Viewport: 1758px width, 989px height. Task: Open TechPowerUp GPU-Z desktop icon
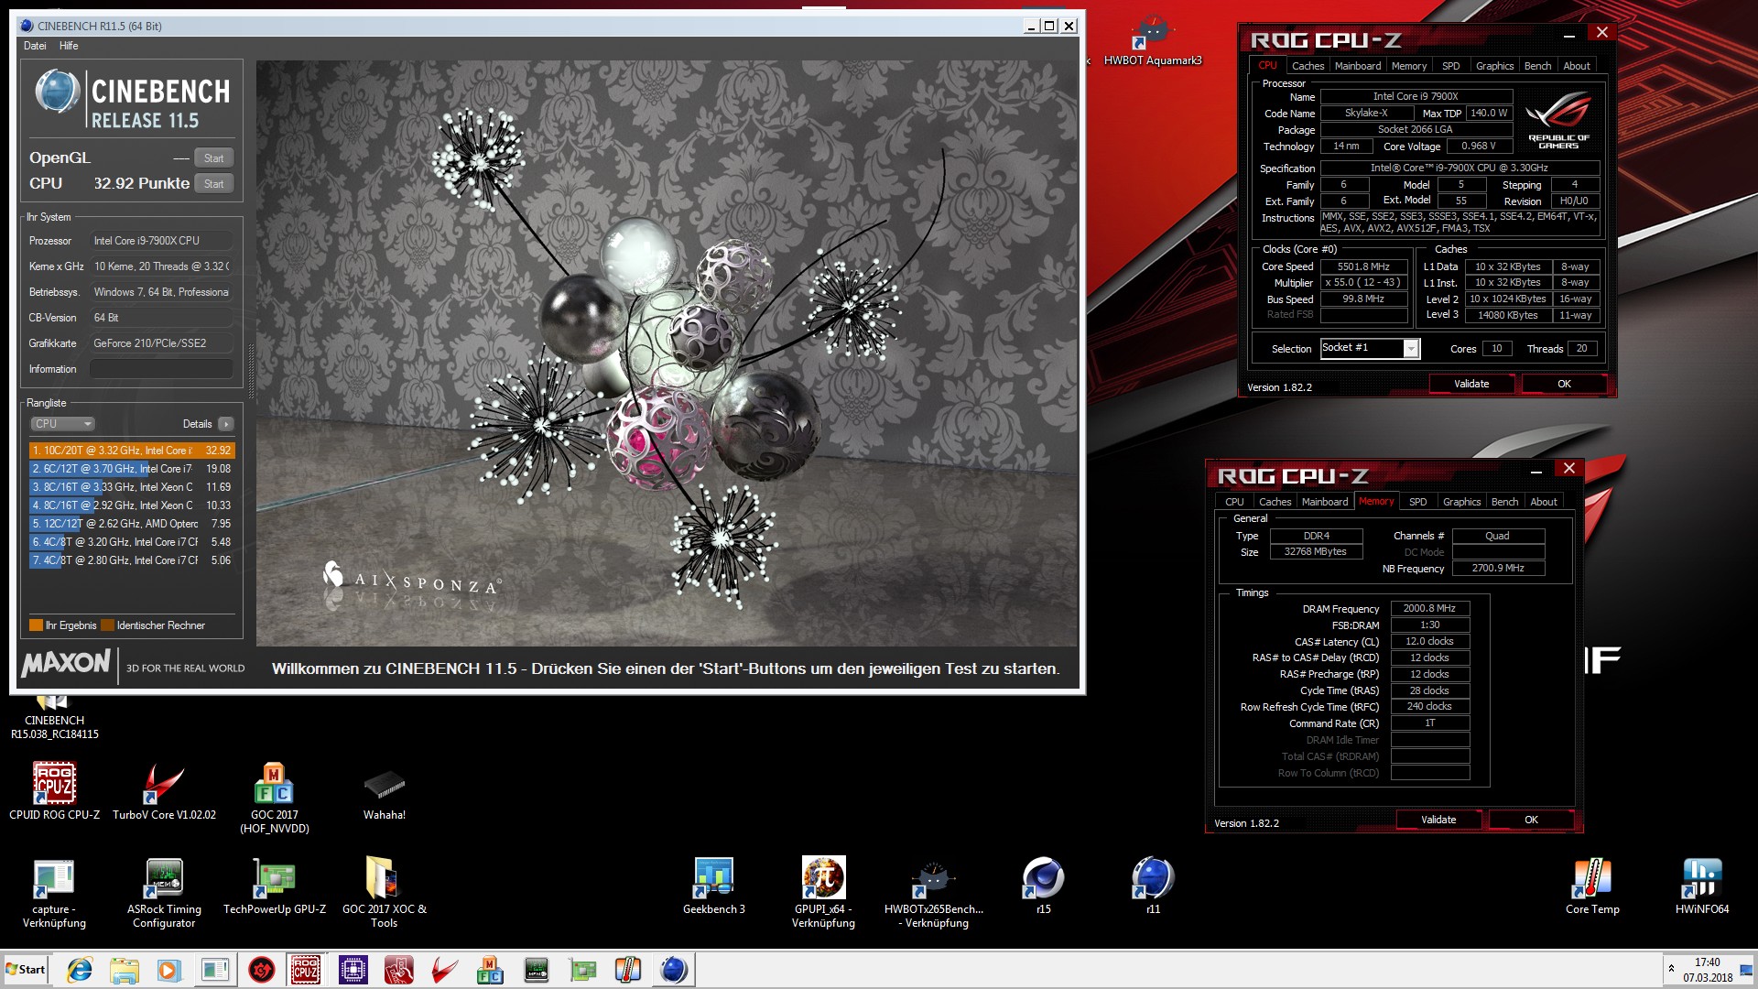275,886
